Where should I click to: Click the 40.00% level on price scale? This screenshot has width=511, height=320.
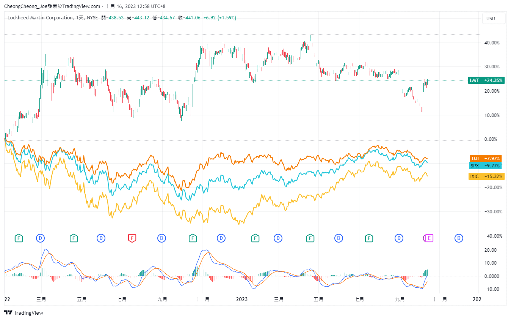pos(492,43)
